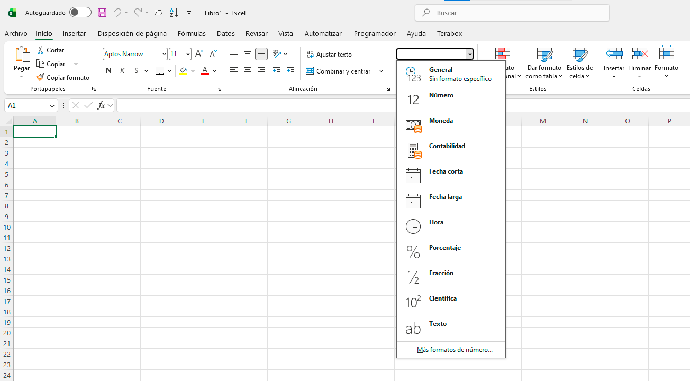The width and height of the screenshot is (690, 381).
Task: Expand the font name Aptos Narrow dropdown
Action: tap(164, 54)
